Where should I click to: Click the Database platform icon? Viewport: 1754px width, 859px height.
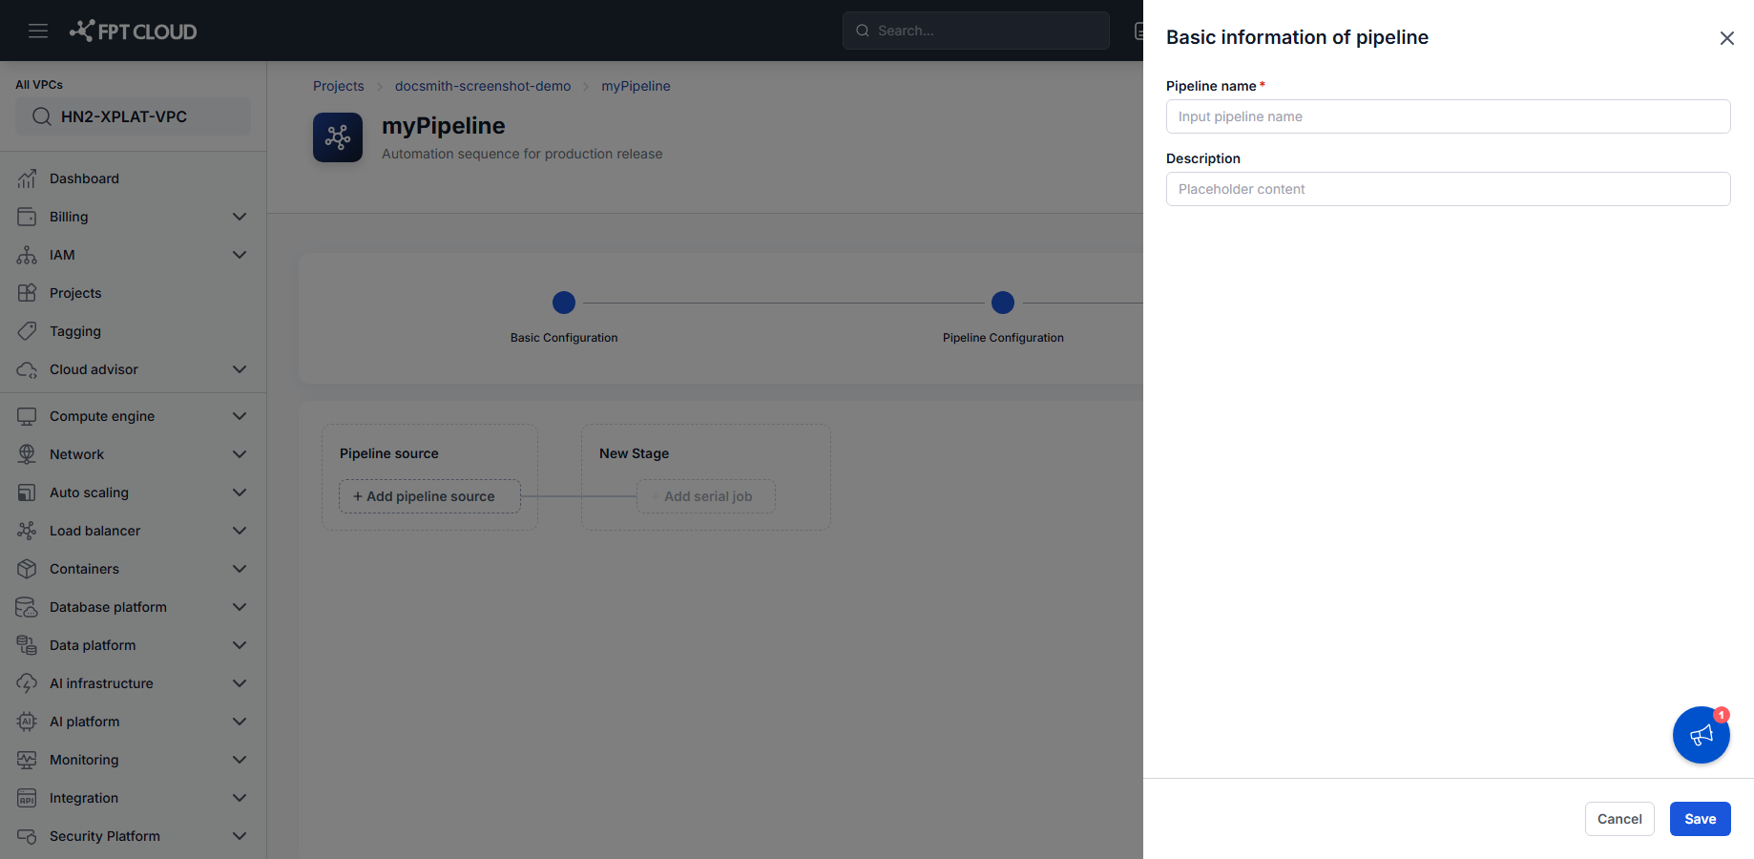(27, 607)
